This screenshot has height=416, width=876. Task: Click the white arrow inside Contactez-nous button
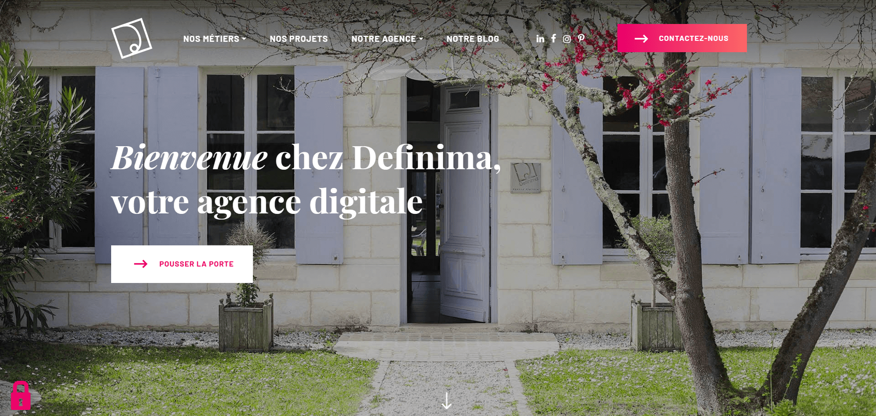[x=641, y=39]
